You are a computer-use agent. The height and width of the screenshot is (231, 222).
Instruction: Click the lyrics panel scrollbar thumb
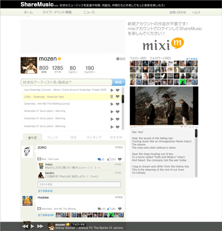click(x=196, y=133)
